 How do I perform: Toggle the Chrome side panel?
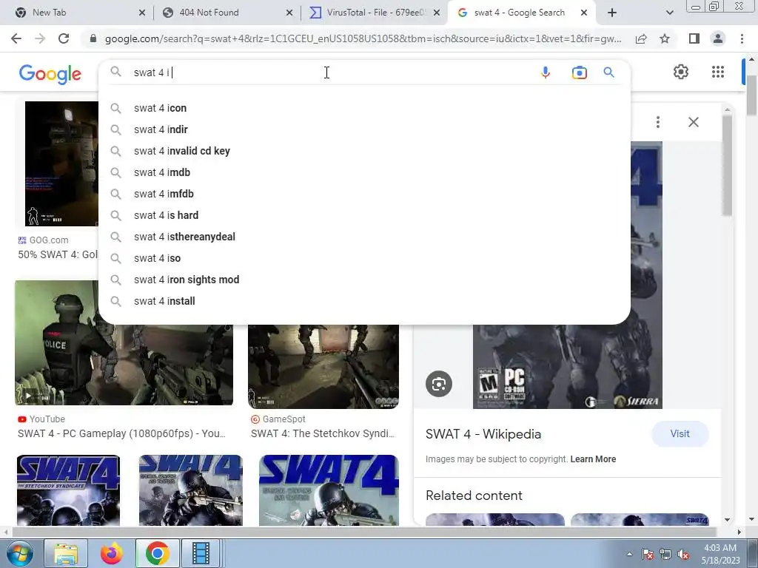tap(694, 38)
